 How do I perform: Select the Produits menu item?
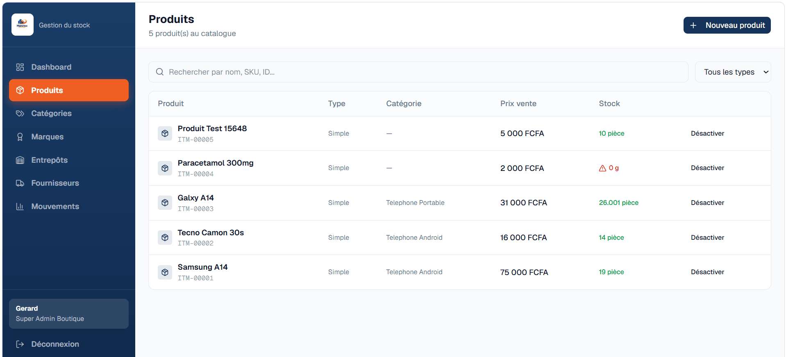coord(69,90)
